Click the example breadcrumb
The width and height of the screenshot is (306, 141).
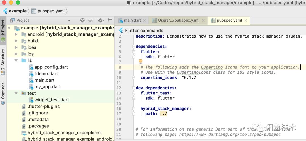point(18,11)
